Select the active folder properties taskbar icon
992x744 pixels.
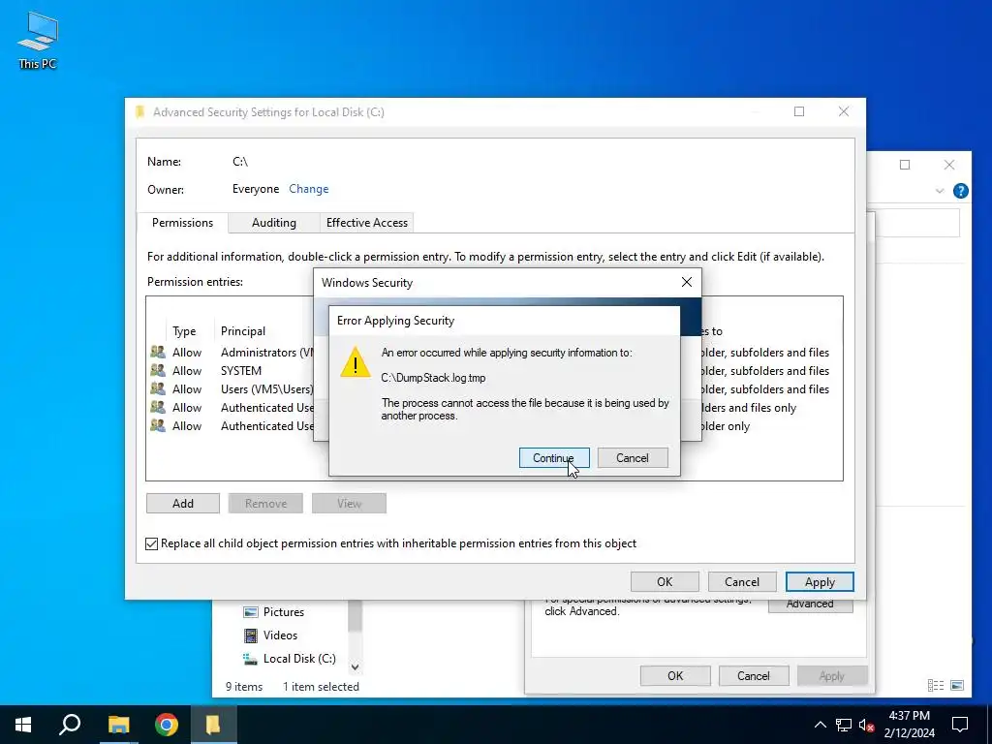[x=213, y=725]
